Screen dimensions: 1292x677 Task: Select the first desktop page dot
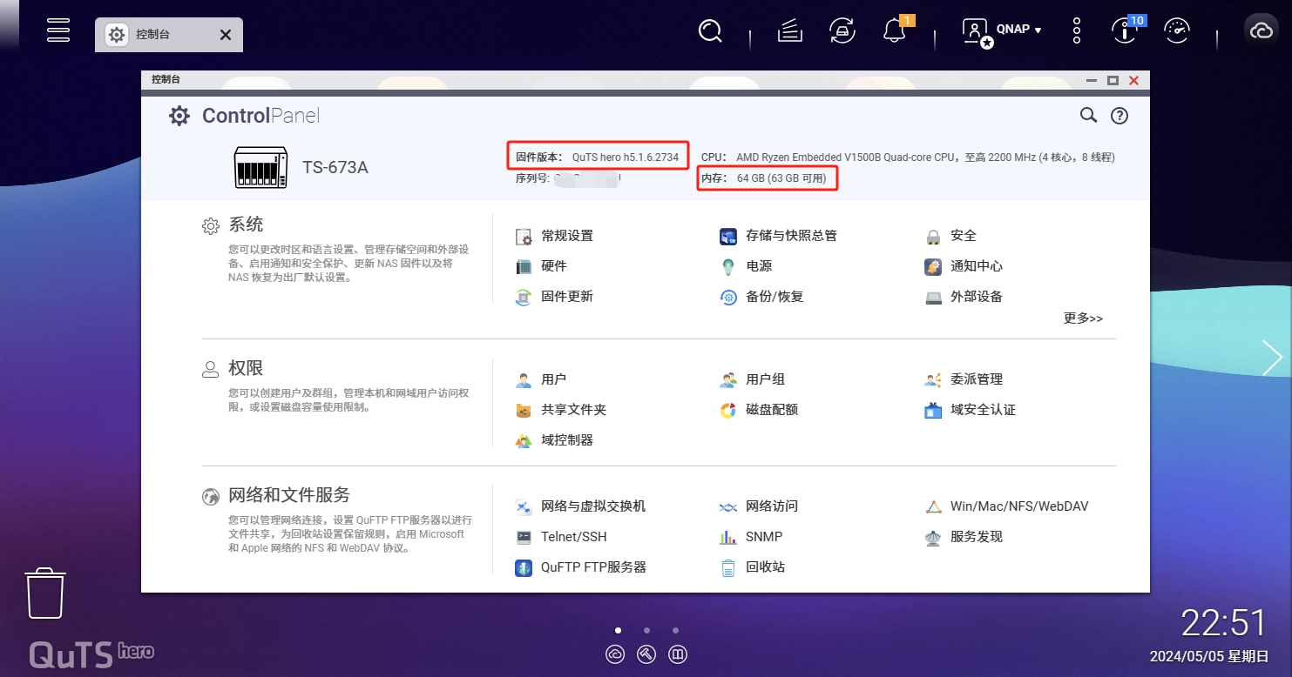618,630
